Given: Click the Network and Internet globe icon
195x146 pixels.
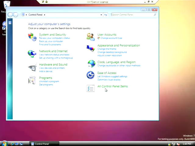Looking at the screenshot, I should tap(32, 53).
